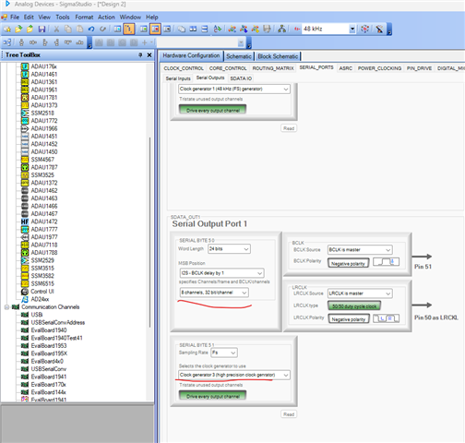Click the New project toolbar icon

tap(7, 29)
